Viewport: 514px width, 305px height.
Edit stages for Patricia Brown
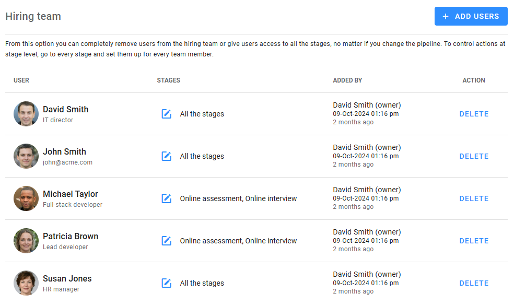pyautogui.click(x=167, y=241)
